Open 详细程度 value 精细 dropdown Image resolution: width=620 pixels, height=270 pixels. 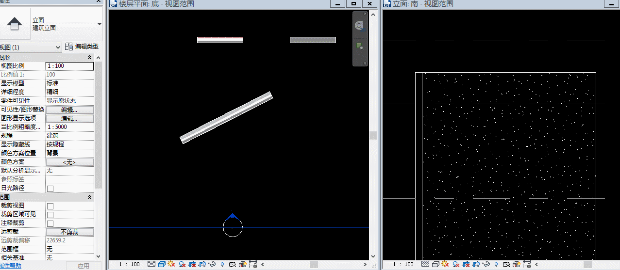click(x=69, y=92)
